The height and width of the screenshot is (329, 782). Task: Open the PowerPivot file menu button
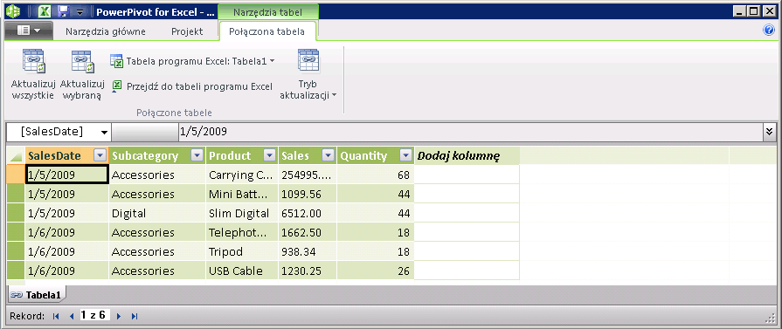[x=29, y=31]
